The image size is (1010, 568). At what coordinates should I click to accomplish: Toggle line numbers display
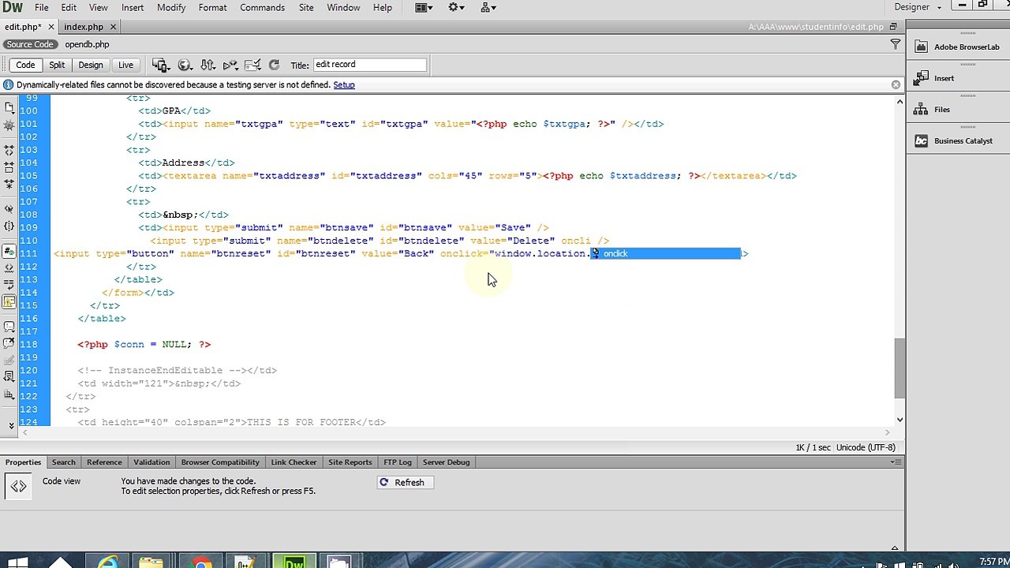click(9, 252)
